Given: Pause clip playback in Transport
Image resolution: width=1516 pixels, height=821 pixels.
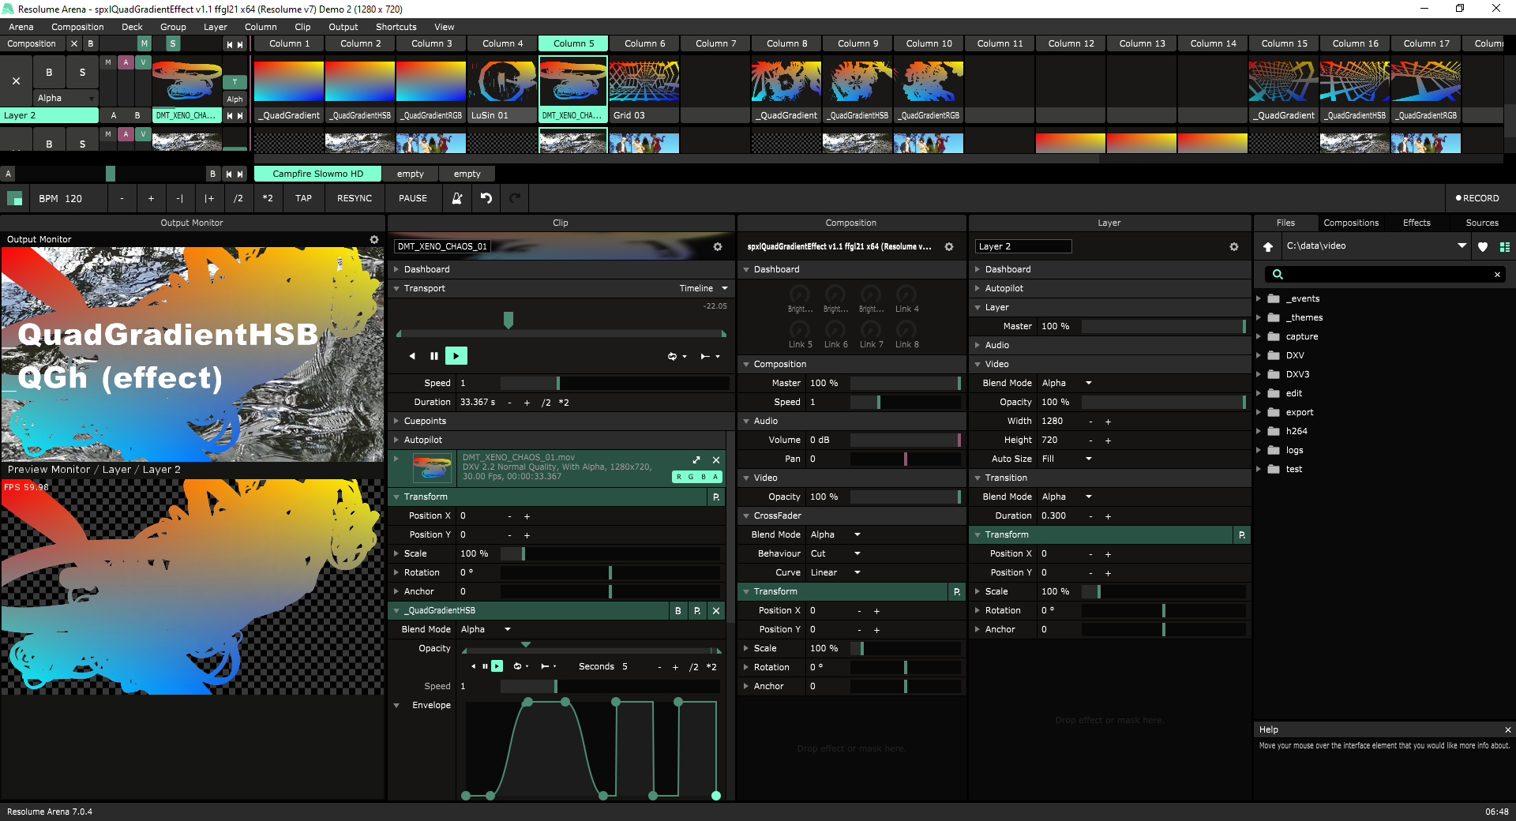Looking at the screenshot, I should click(x=434, y=356).
